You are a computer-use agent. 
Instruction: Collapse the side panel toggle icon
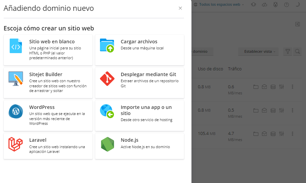click(298, 24)
